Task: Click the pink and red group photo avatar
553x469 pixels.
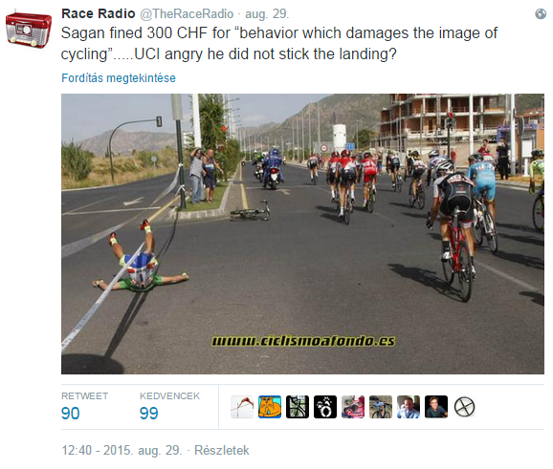Action: point(353,407)
